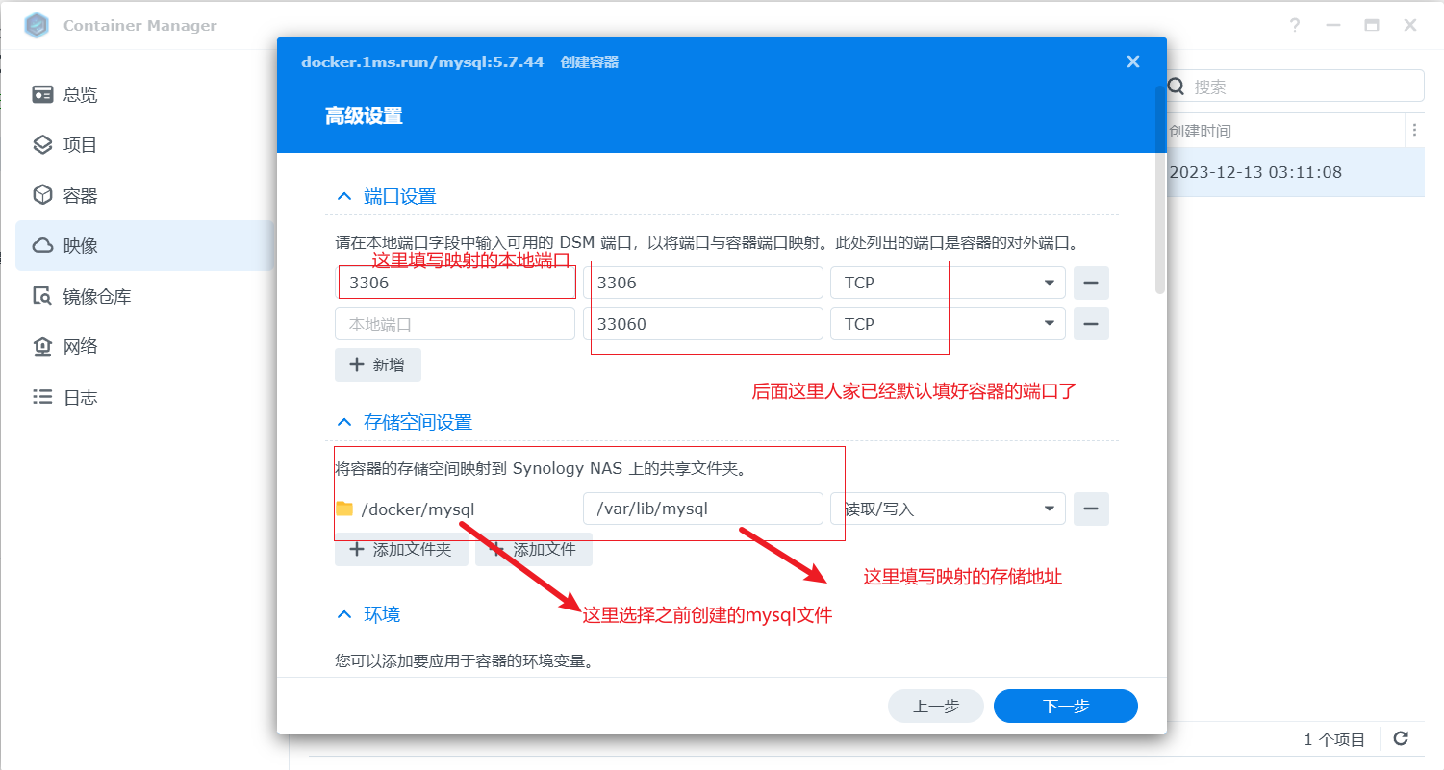Go to the 网络 network section
Image resolution: width=1444 pixels, height=770 pixels.
click(x=144, y=347)
